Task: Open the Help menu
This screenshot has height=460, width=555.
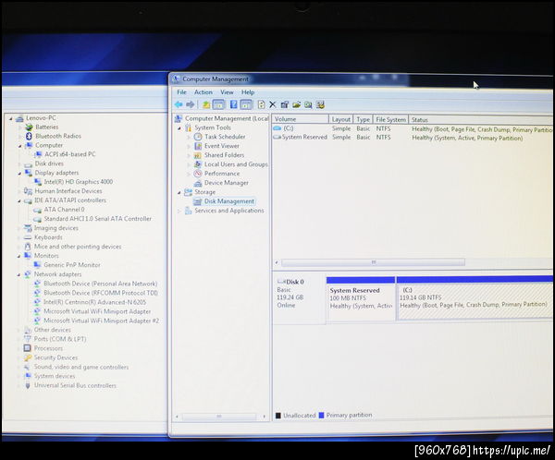Action: click(248, 92)
